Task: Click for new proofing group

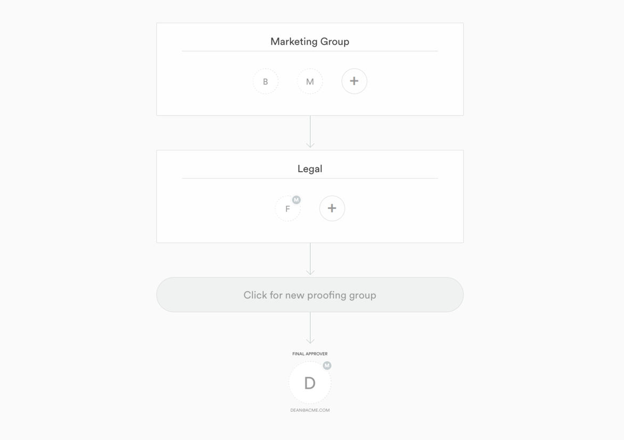Action: point(310,295)
